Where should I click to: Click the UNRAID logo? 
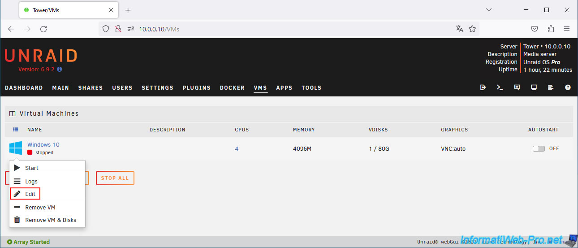tap(41, 56)
